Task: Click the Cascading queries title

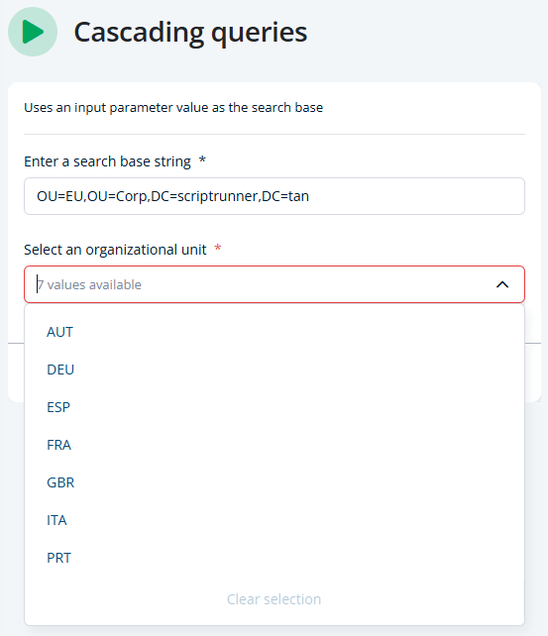Action: (x=190, y=32)
